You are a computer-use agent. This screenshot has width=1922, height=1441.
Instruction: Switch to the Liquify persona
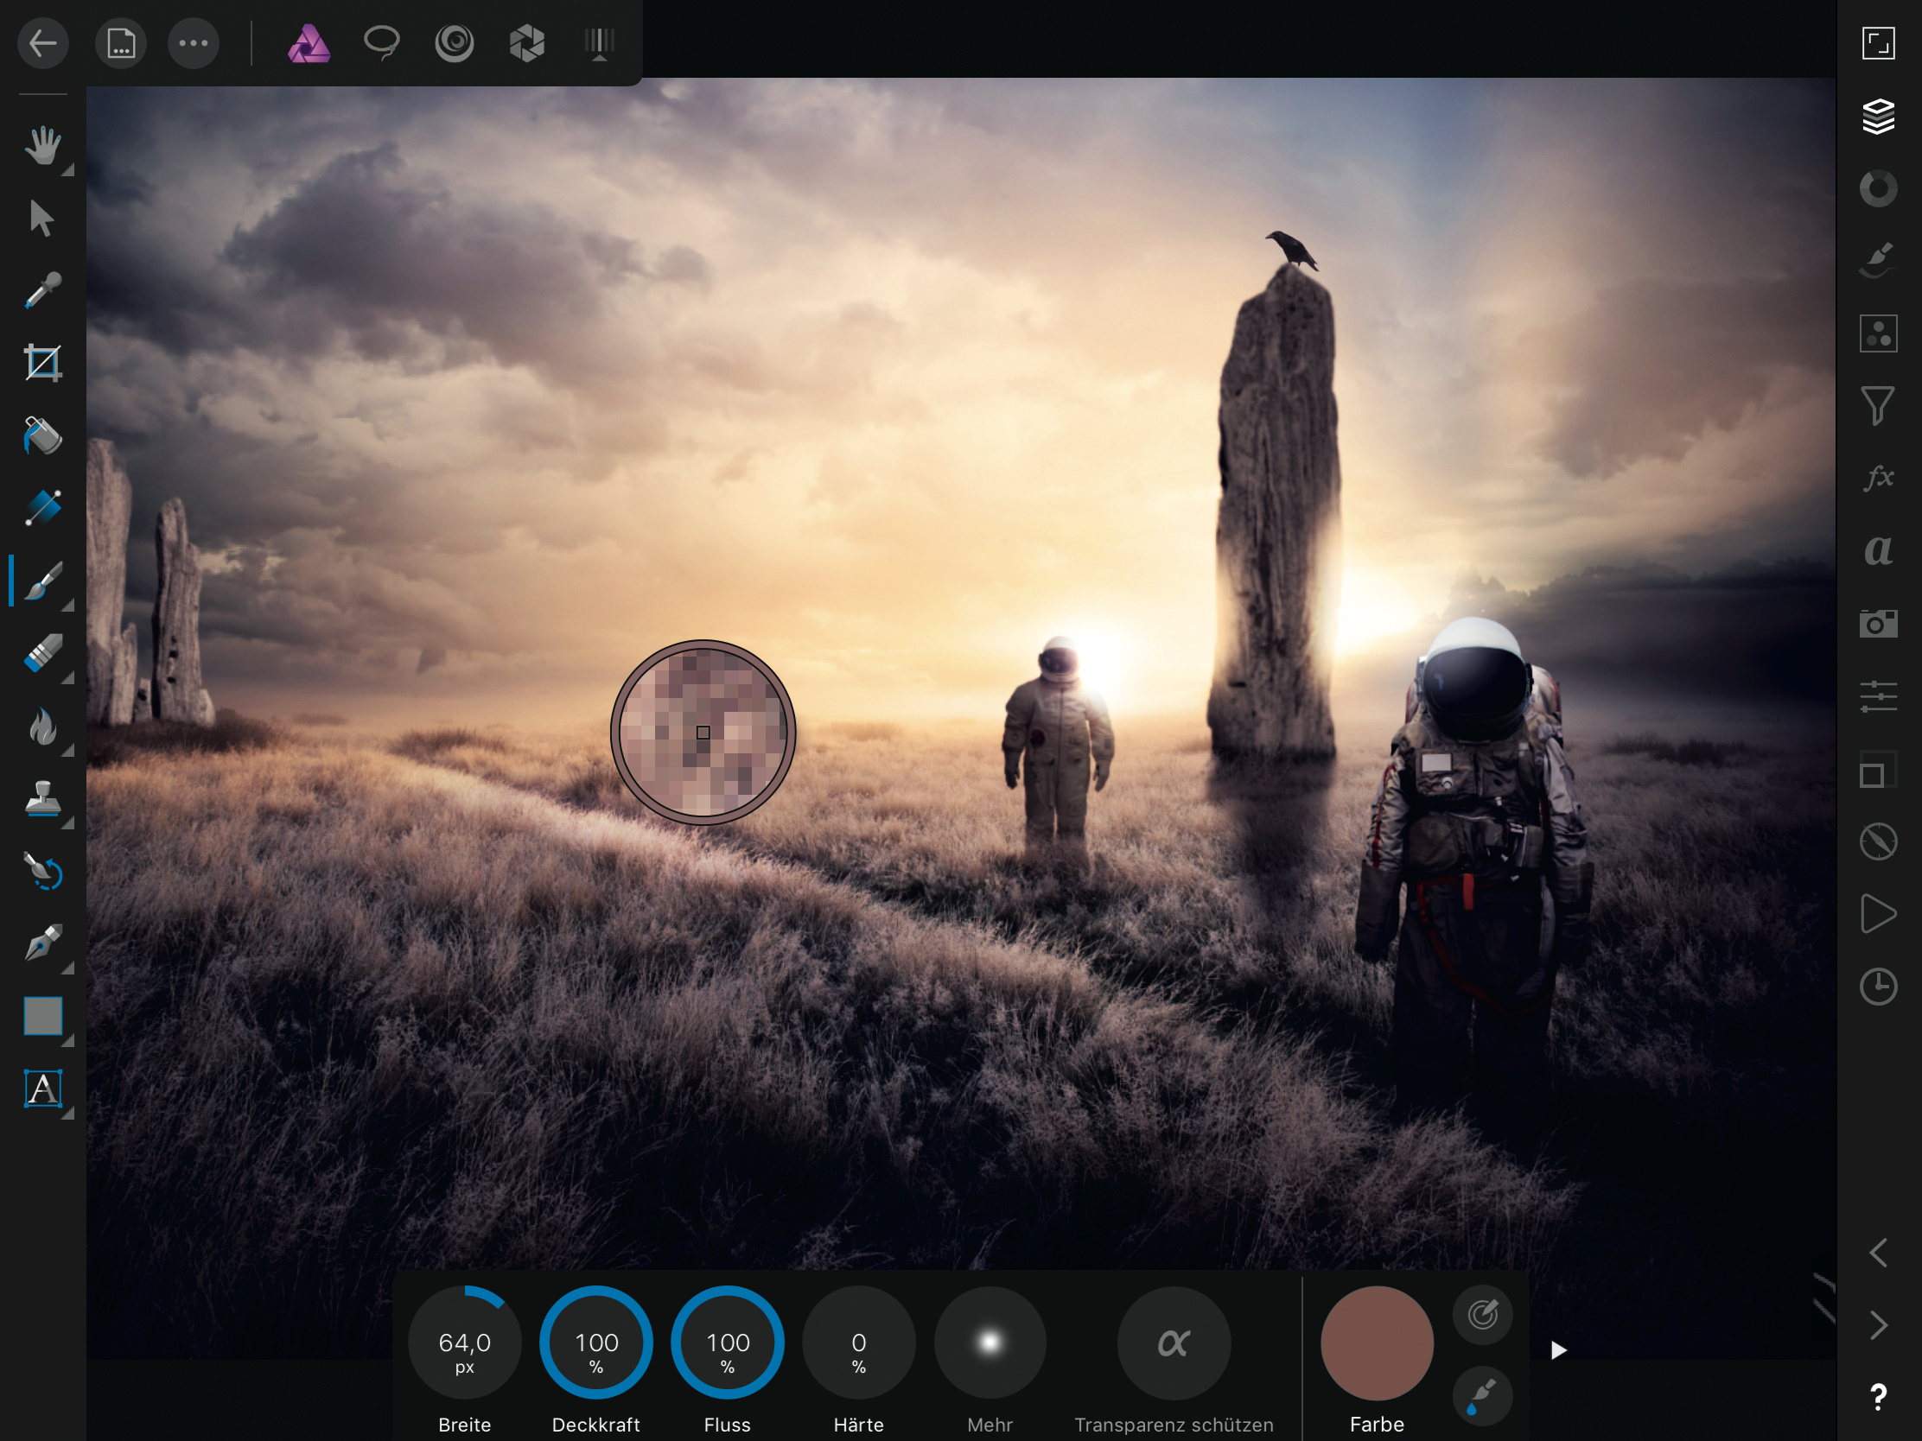(455, 42)
